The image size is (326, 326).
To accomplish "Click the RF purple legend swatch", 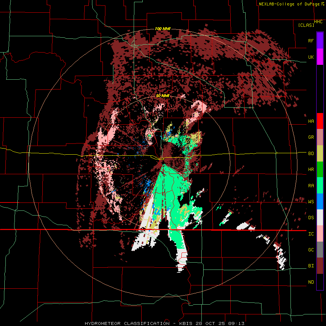I will [x=320, y=41].
